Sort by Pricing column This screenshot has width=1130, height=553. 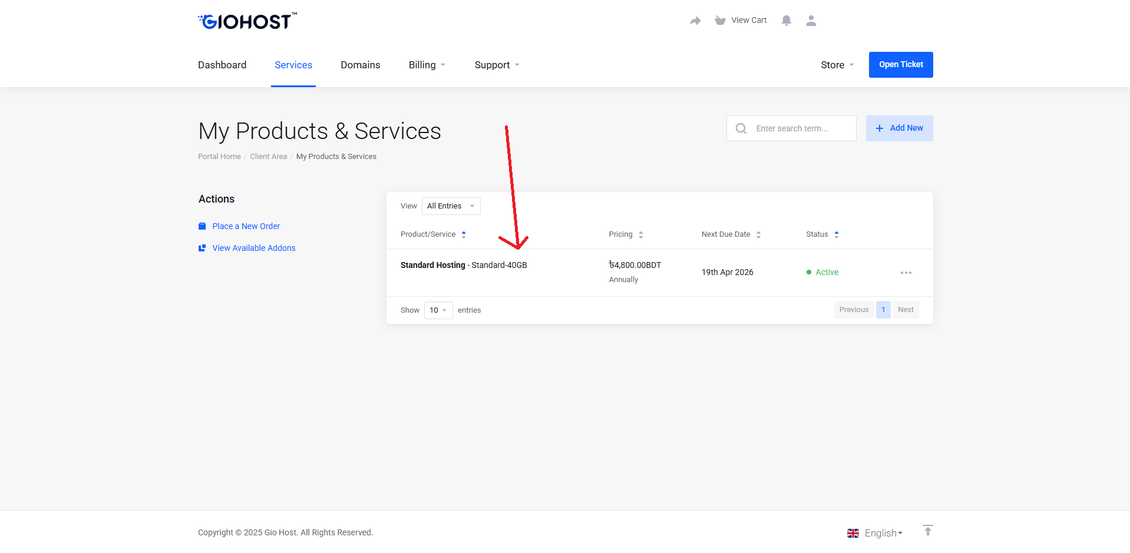click(626, 234)
